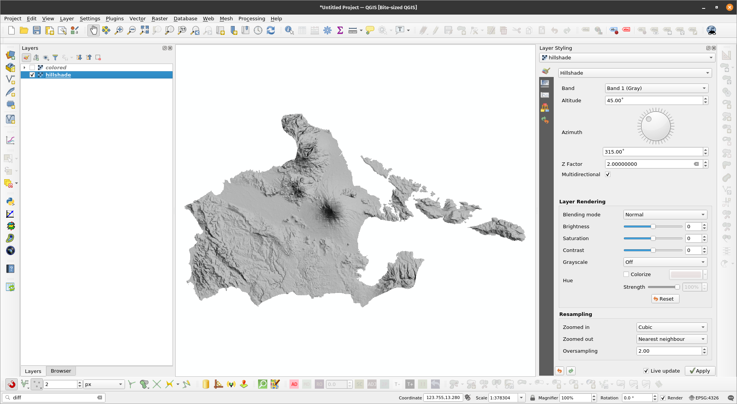Screen dimensions: 737x404
Task: Expand the colored layer tree item
Action: coord(25,67)
